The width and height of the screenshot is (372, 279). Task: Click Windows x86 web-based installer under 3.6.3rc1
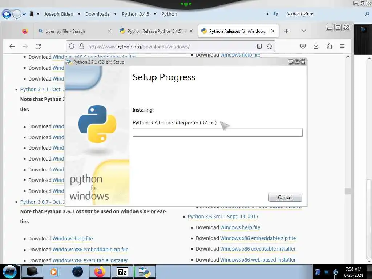(x=258, y=260)
